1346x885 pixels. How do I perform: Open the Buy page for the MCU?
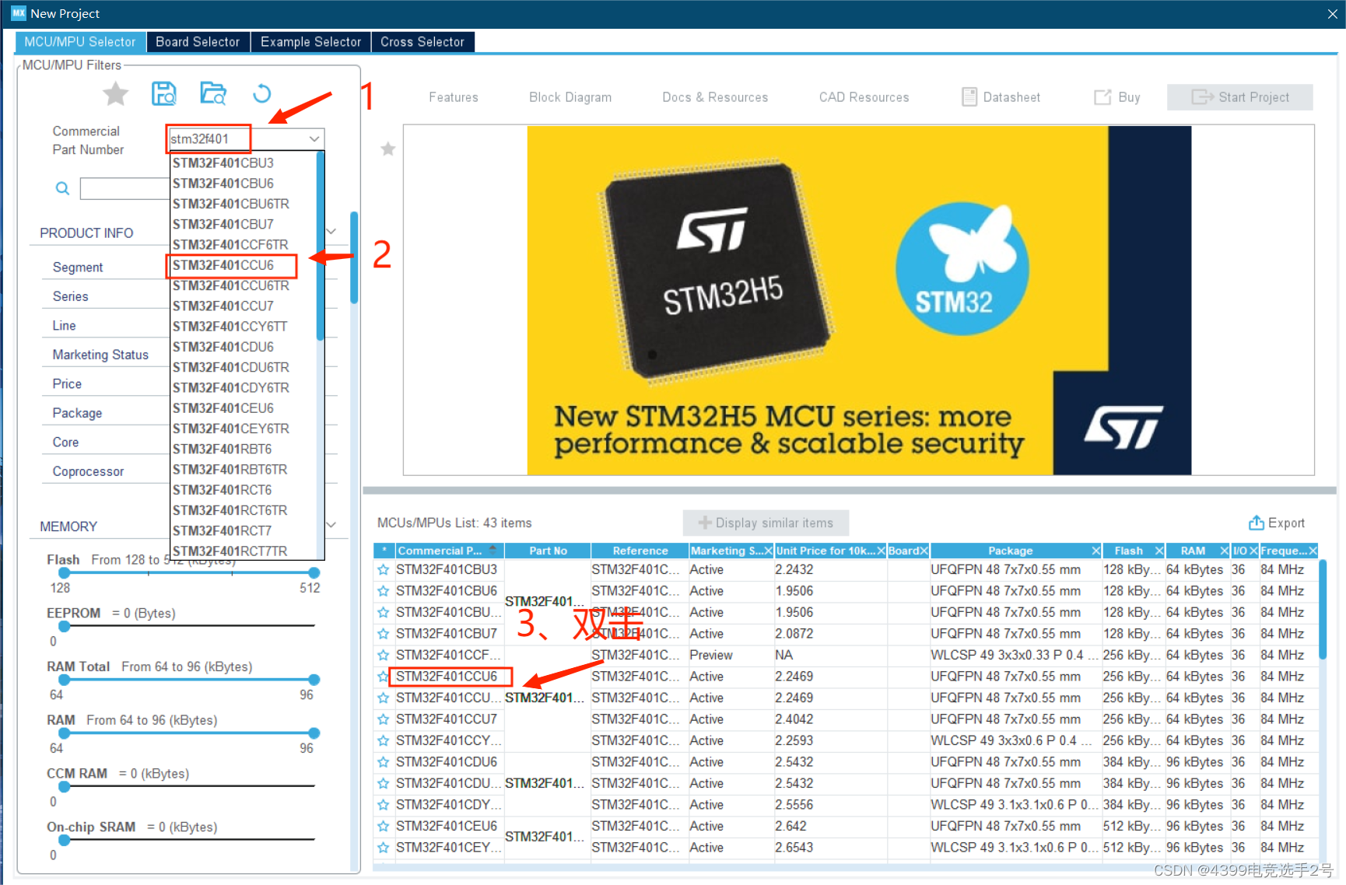click(1116, 96)
